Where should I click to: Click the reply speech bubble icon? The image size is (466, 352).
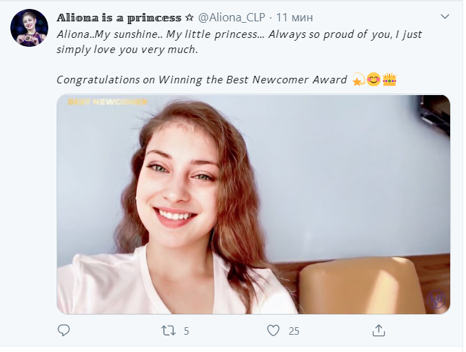click(63, 331)
